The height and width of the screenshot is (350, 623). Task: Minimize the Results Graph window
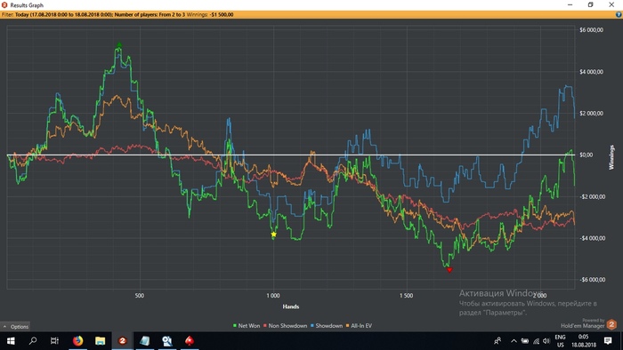pyautogui.click(x=570, y=4)
